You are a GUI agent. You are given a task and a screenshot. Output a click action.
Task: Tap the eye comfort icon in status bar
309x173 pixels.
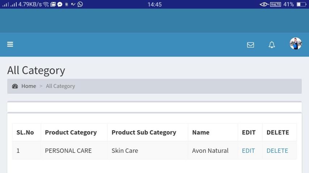tap(264, 4)
